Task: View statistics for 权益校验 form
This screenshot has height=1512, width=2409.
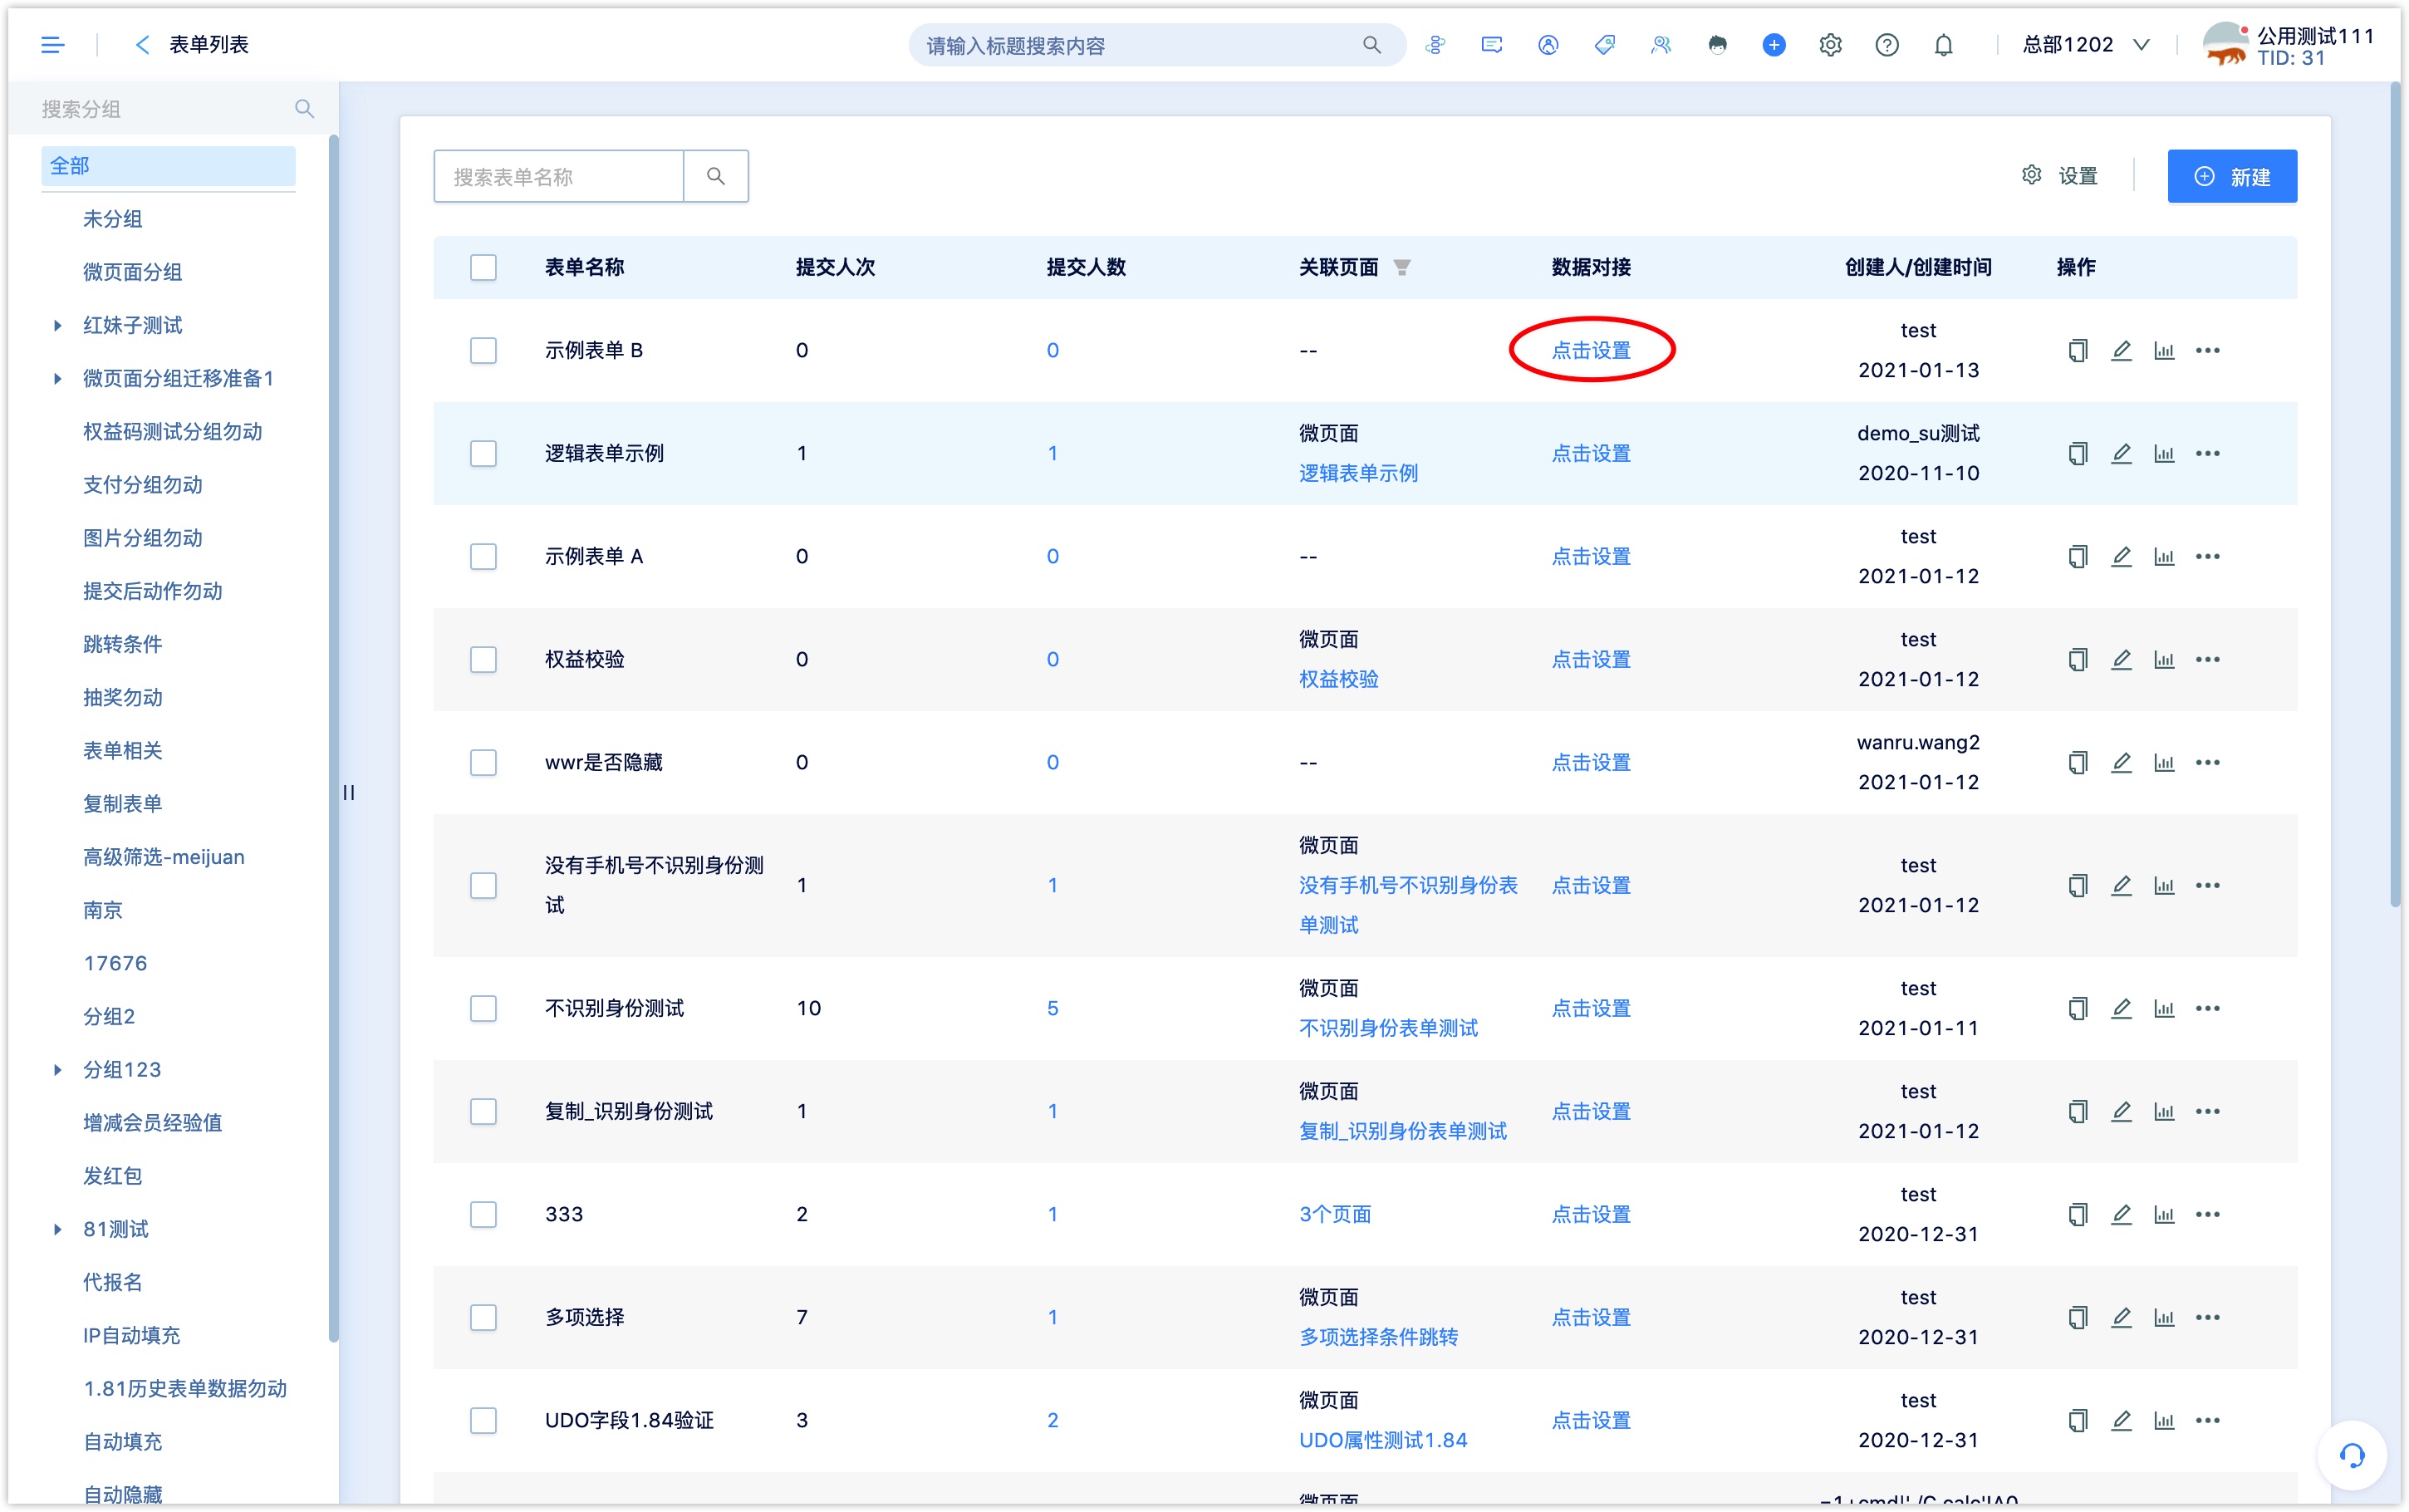Action: 2163,659
